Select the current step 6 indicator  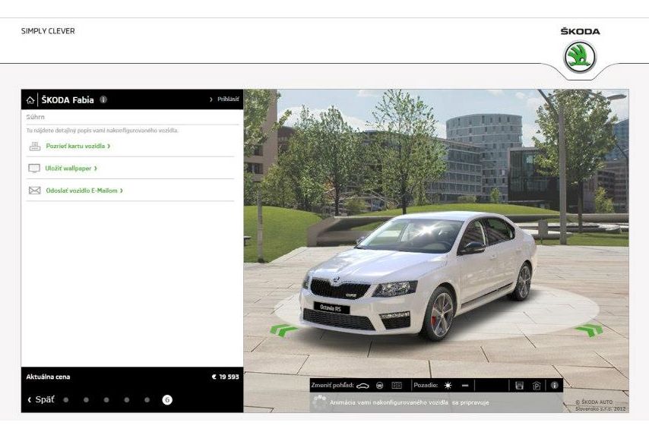coord(167,399)
